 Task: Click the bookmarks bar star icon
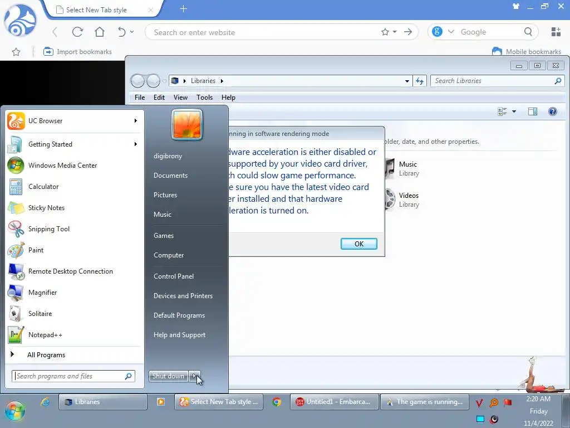pyautogui.click(x=16, y=52)
